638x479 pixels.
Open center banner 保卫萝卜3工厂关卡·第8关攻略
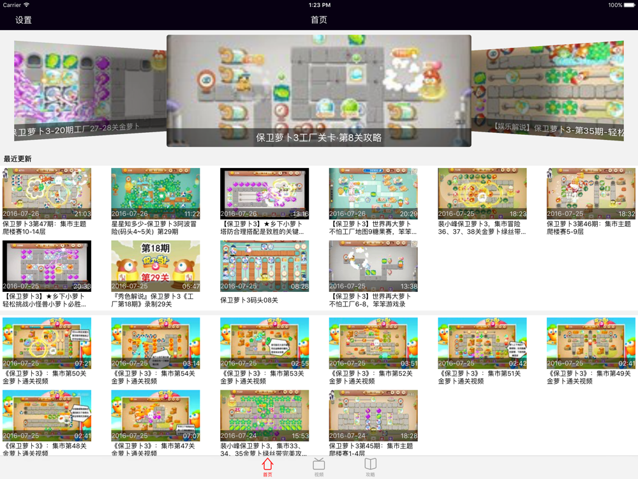(318, 91)
